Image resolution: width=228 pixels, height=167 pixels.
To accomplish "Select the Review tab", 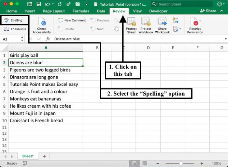I will 119,11.
